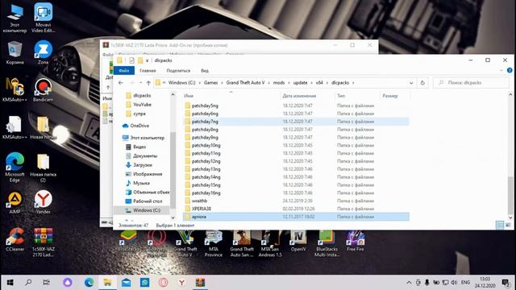Sort by Дата изменения column header
This screenshot has width=516, height=290.
point(299,96)
